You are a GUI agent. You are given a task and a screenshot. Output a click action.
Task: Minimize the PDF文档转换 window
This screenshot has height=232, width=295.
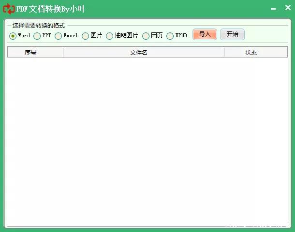point(273,9)
